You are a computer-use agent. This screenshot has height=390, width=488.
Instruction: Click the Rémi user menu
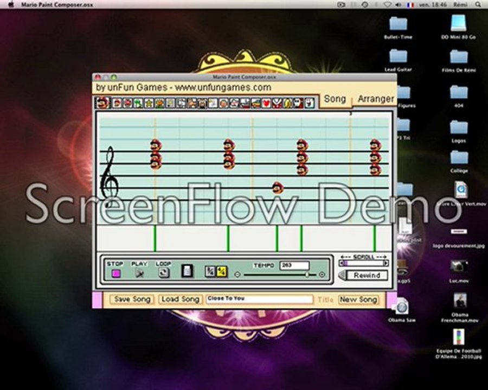coord(460,5)
